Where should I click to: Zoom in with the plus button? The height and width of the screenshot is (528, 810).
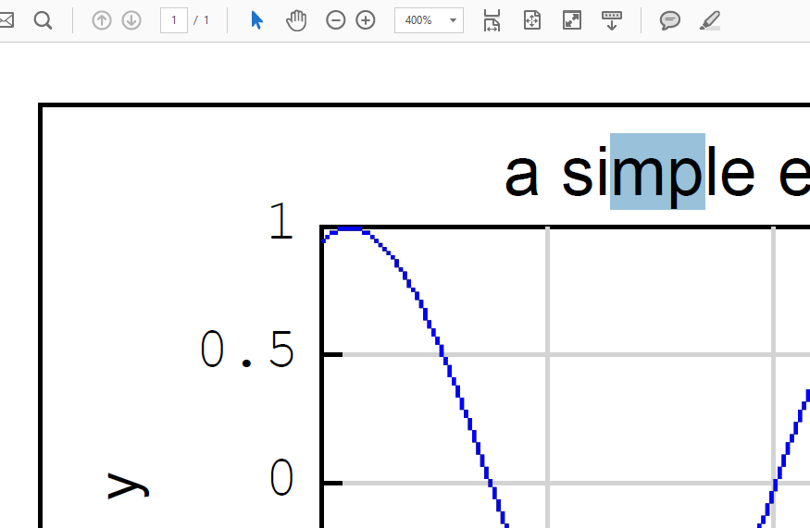[x=366, y=20]
